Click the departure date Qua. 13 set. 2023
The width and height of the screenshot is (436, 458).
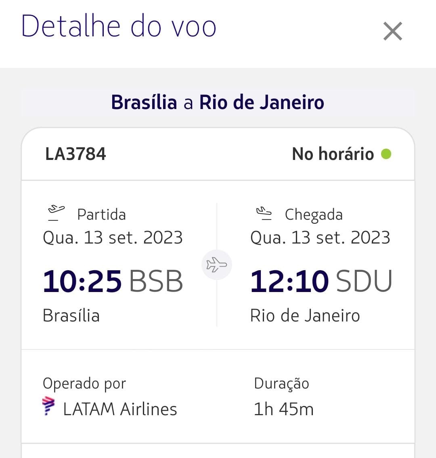[x=113, y=237]
